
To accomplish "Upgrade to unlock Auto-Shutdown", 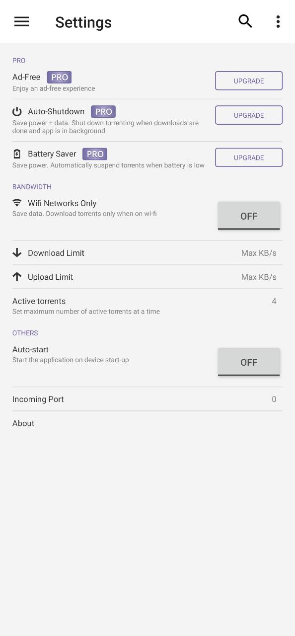I will pos(249,115).
